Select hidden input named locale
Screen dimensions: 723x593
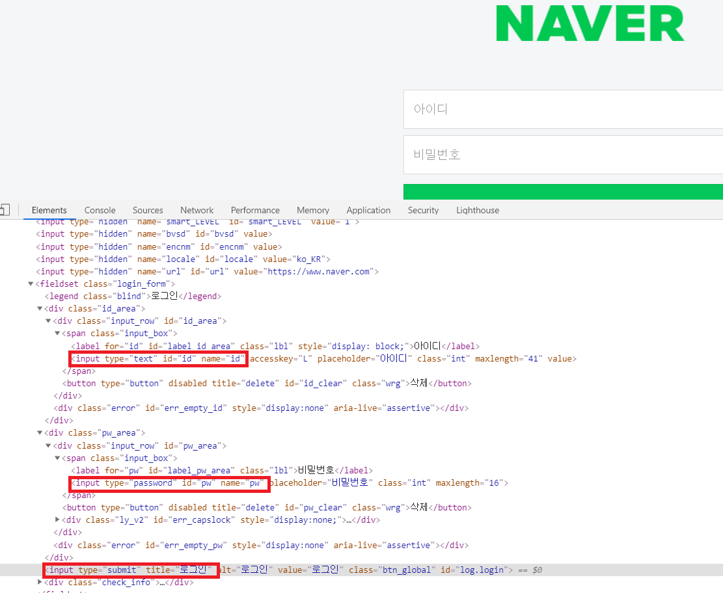pyautogui.click(x=183, y=259)
